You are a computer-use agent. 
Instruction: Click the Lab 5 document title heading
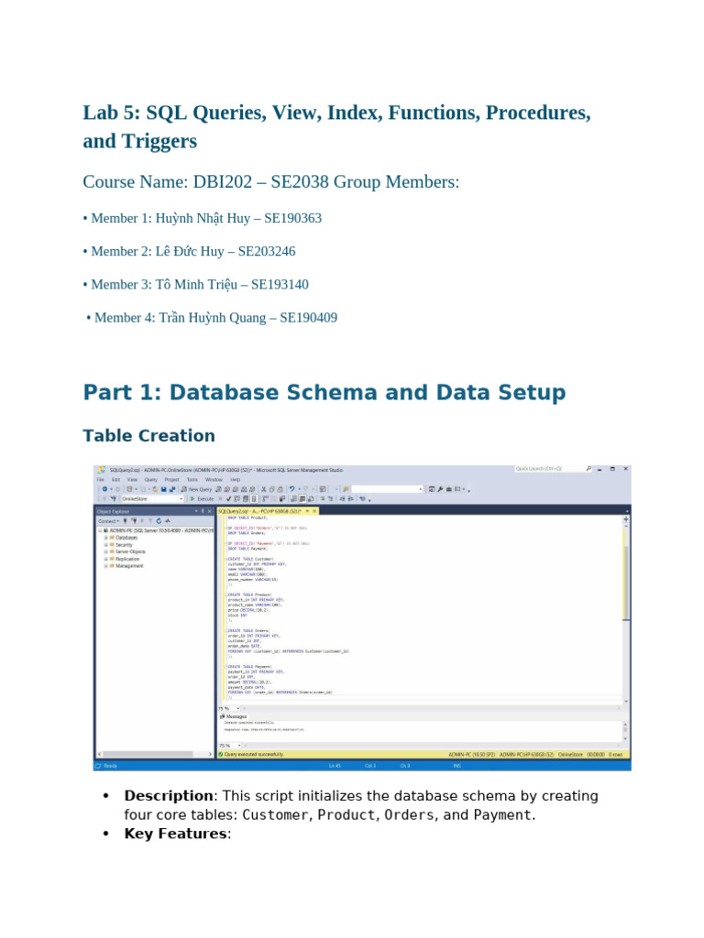click(x=336, y=126)
